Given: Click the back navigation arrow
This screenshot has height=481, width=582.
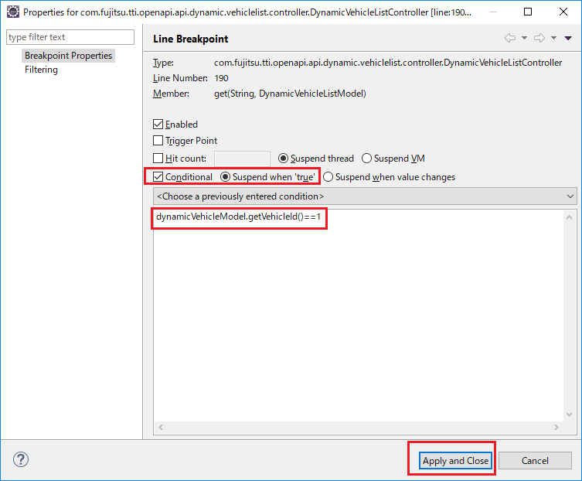Looking at the screenshot, I should [510, 38].
